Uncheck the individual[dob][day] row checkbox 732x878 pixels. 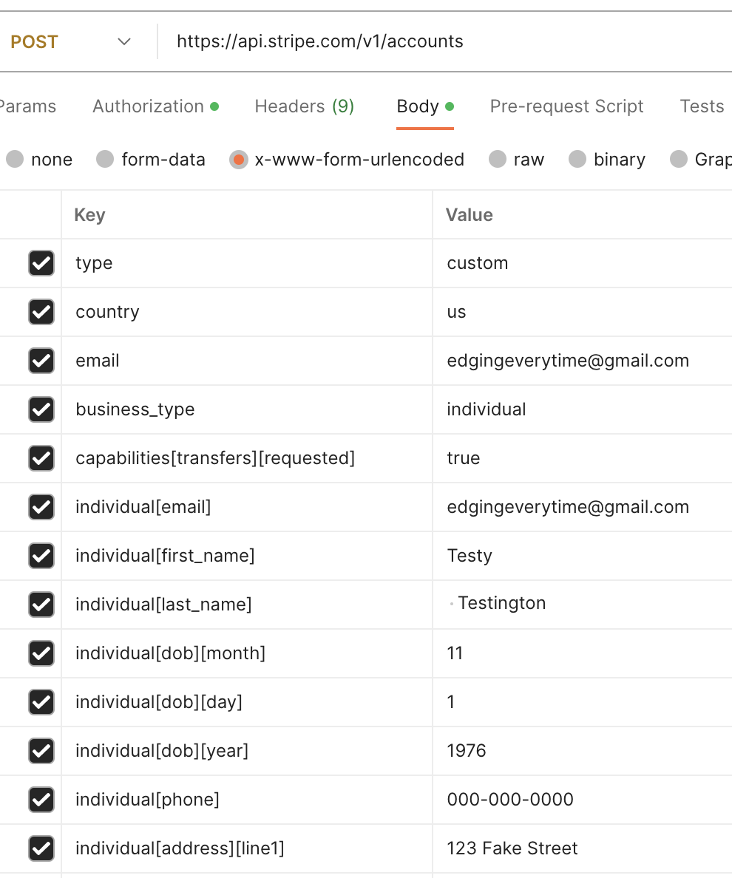[x=41, y=701]
